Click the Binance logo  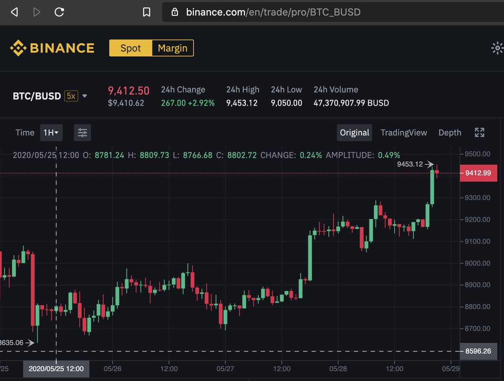coord(52,48)
